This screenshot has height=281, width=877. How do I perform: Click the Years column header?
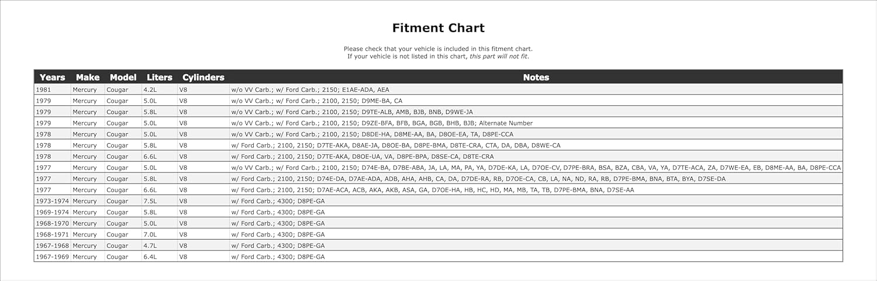coord(52,77)
